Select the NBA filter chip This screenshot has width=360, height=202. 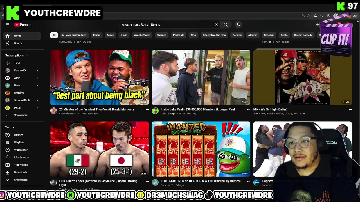click(x=193, y=35)
